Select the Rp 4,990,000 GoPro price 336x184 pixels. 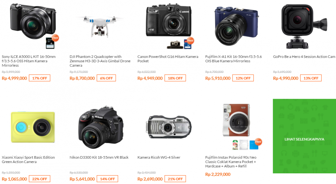285,78
